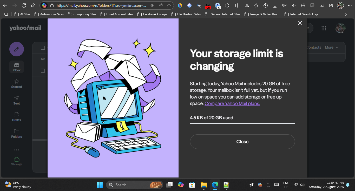The height and width of the screenshot is (191, 355).
Task: Open File Explorer from the taskbar
Action: (x=203, y=185)
